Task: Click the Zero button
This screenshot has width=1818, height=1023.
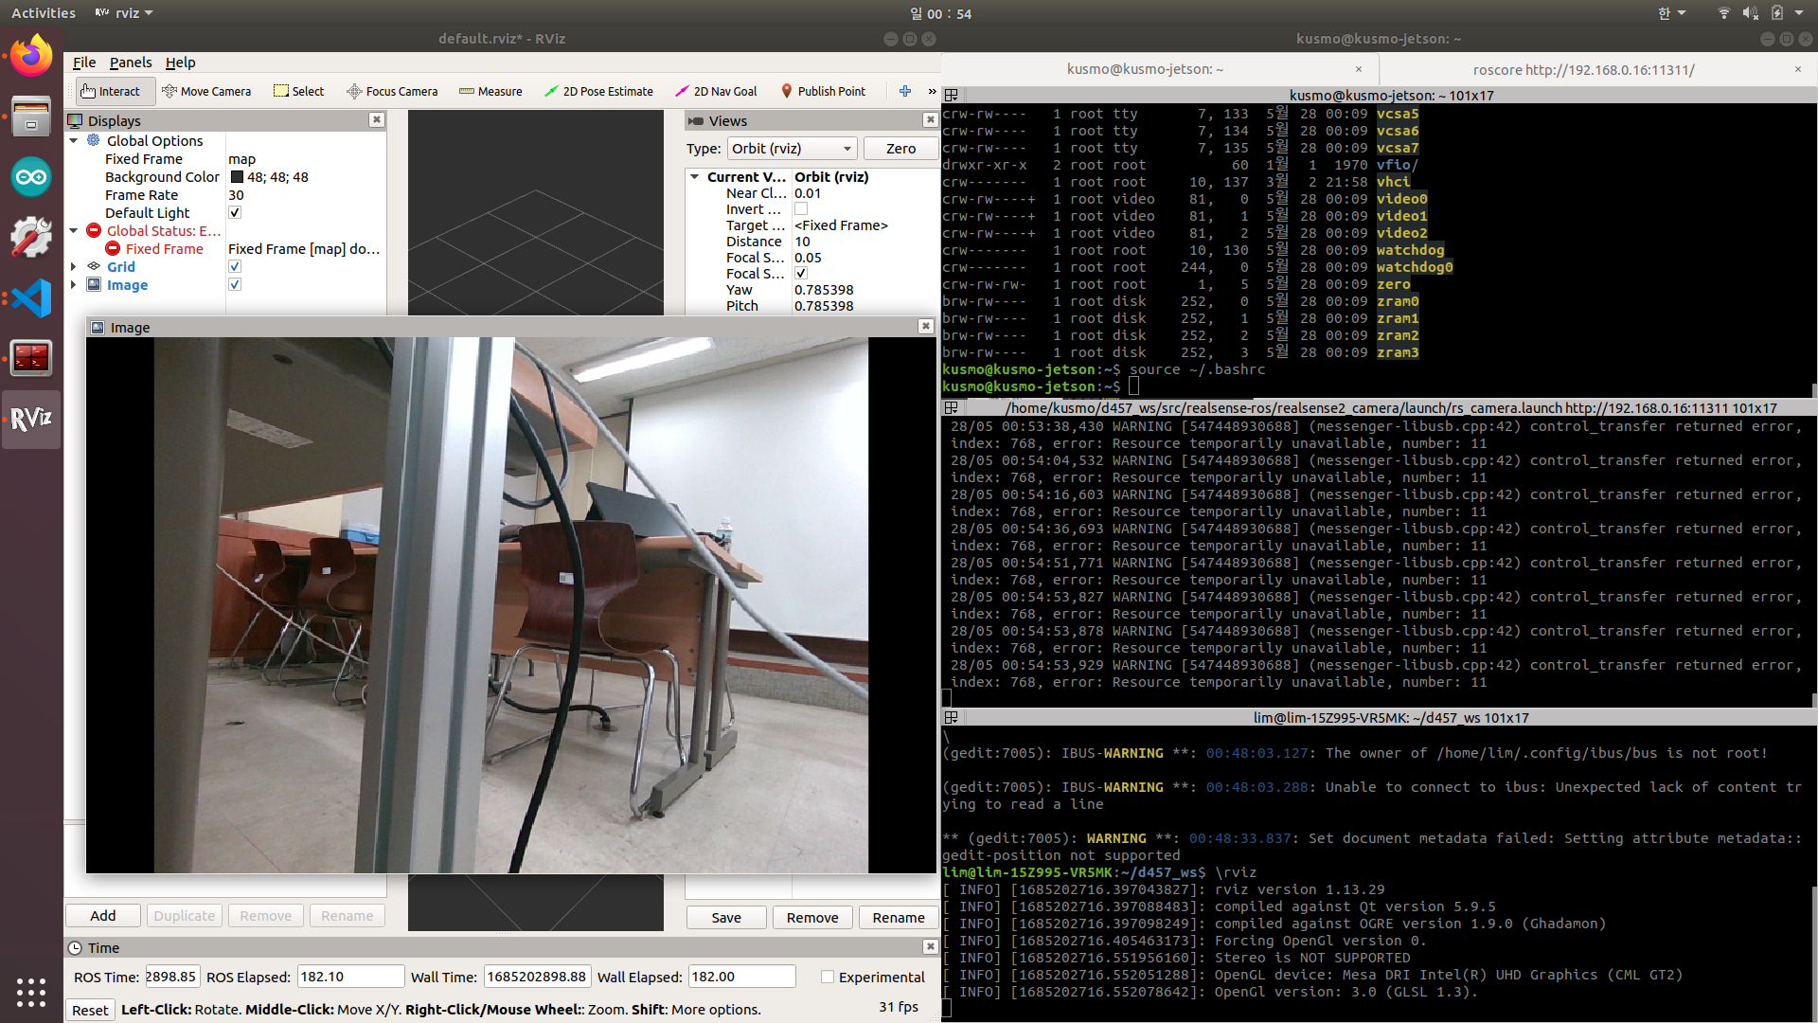Action: point(900,149)
